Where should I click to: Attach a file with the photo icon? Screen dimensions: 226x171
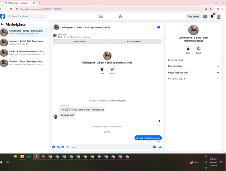(58, 147)
